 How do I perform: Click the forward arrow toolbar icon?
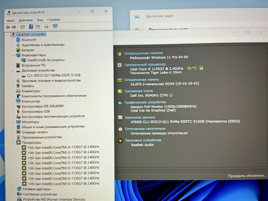[14, 27]
